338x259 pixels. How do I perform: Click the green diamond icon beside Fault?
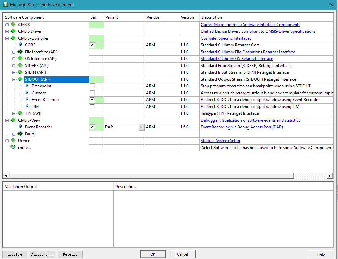20,134
